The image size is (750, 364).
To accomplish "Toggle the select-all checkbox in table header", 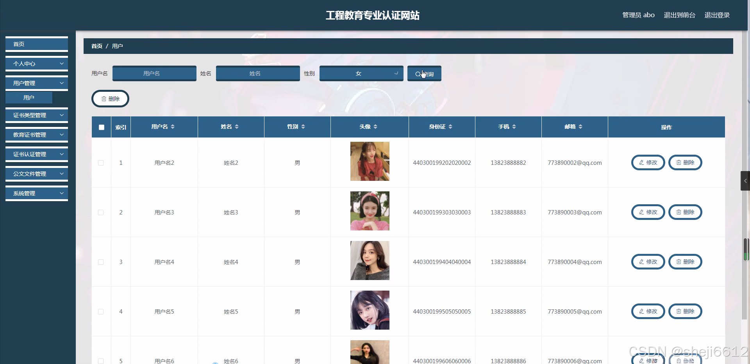I will point(102,127).
